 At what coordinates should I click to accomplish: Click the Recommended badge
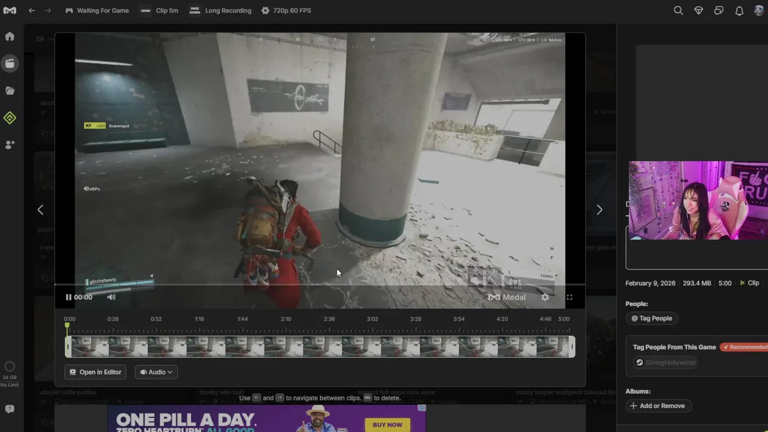(745, 347)
